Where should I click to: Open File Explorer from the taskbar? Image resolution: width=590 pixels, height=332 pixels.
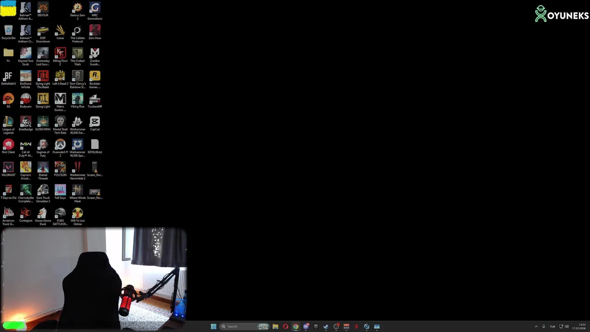click(275, 326)
